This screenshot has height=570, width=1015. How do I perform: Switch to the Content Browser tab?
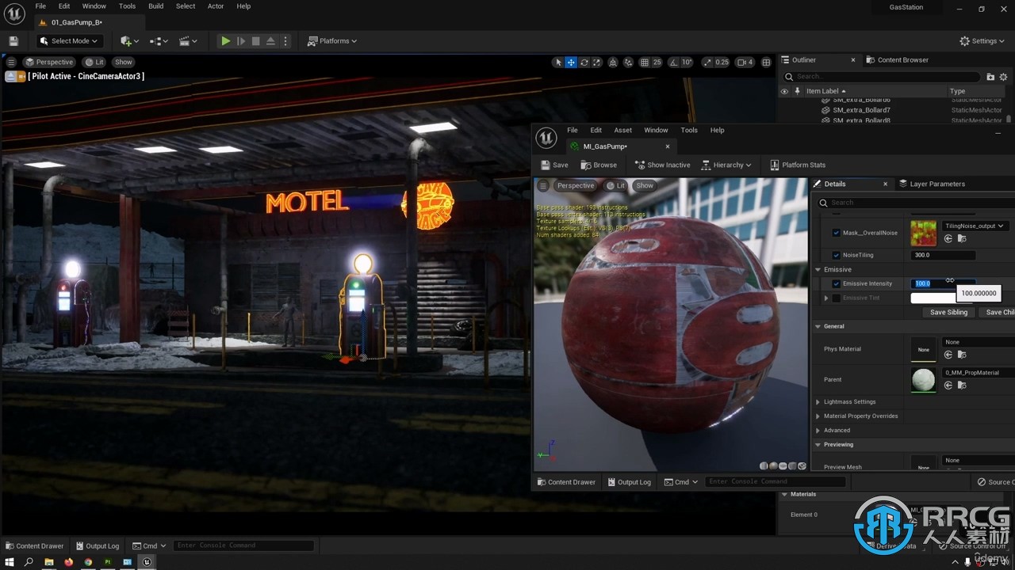click(x=897, y=60)
